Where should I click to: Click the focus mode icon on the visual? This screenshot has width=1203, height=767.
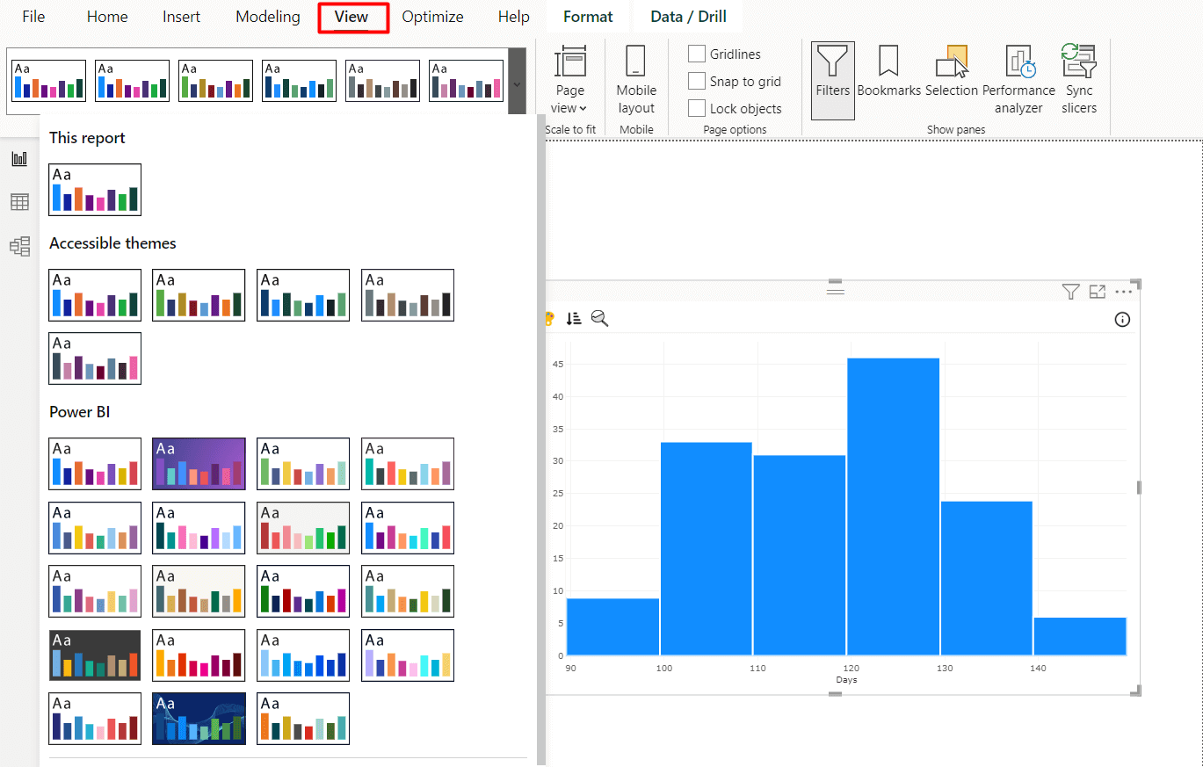click(x=1097, y=291)
